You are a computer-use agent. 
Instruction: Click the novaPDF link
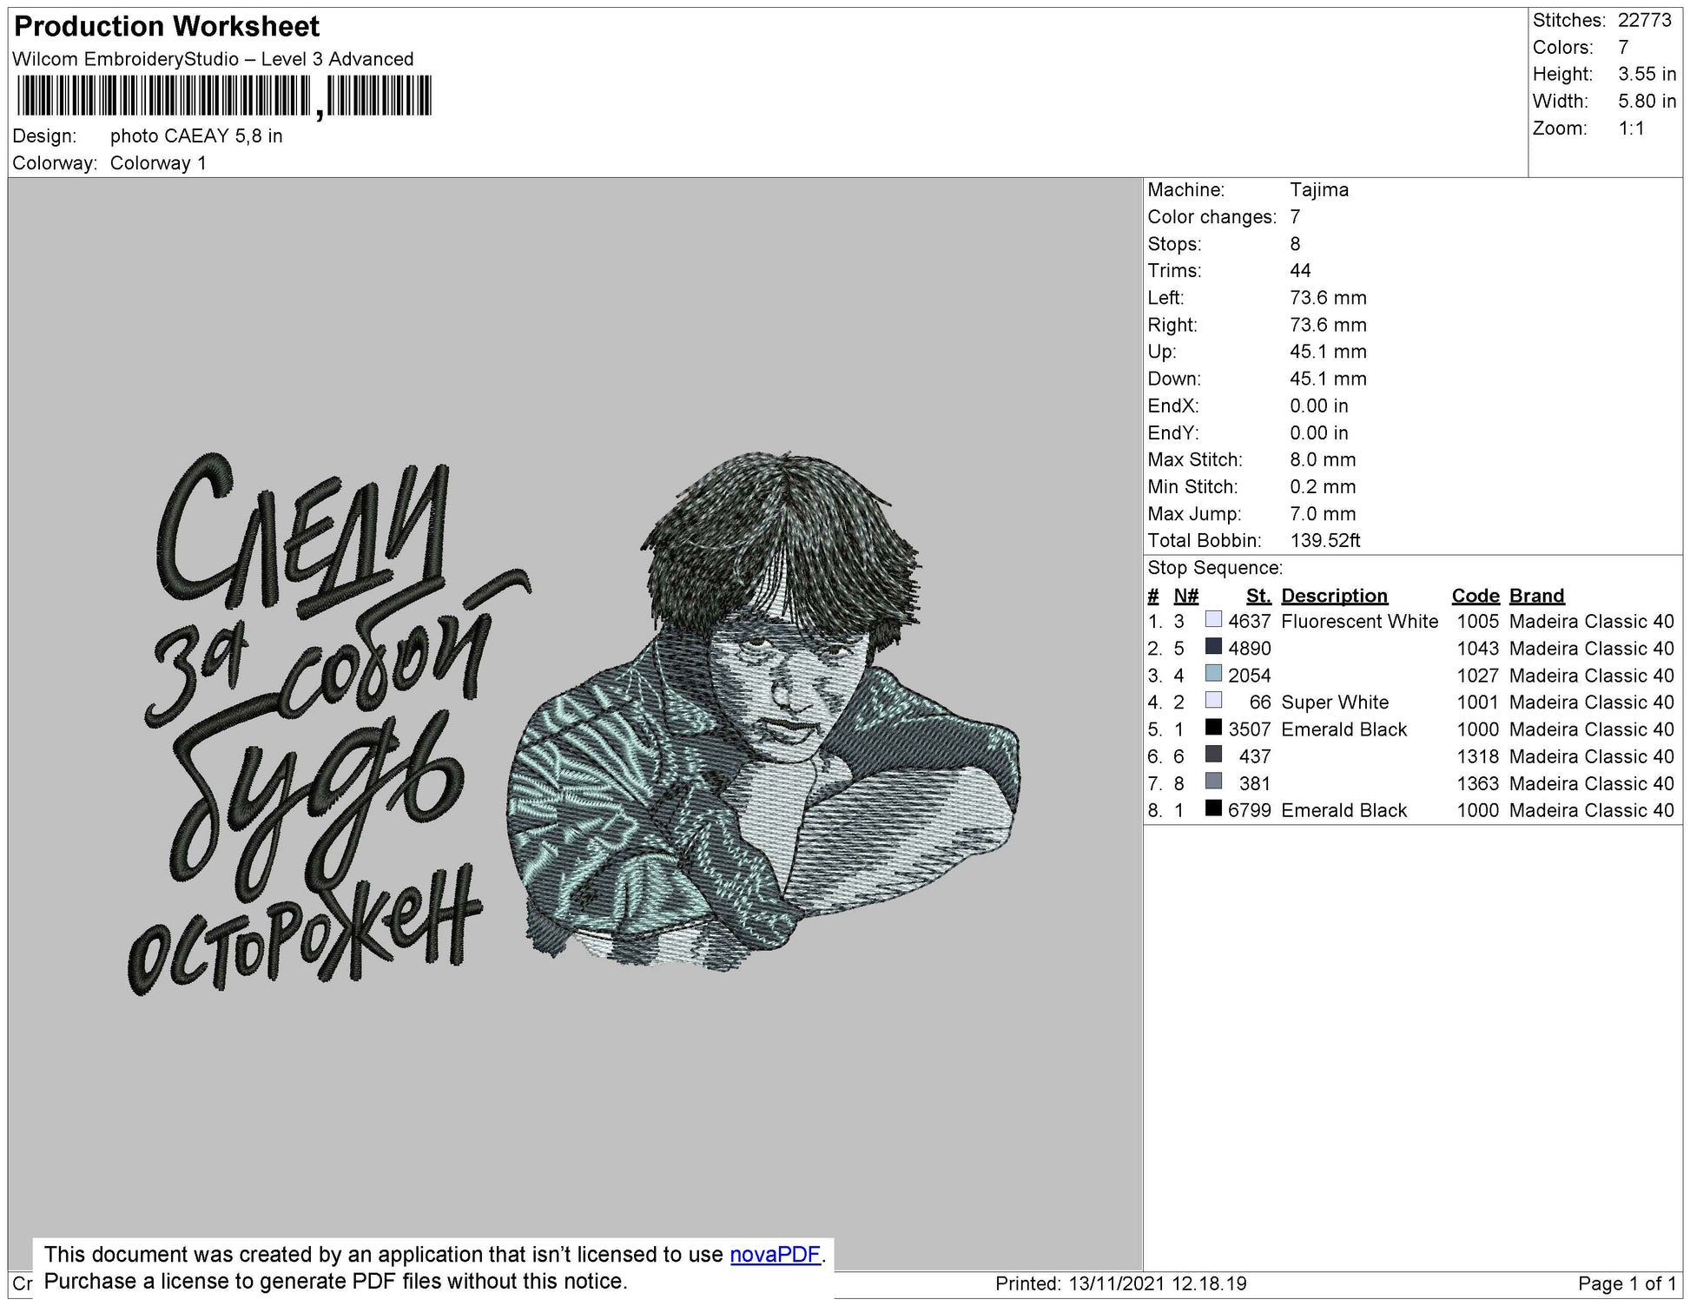point(775,1255)
